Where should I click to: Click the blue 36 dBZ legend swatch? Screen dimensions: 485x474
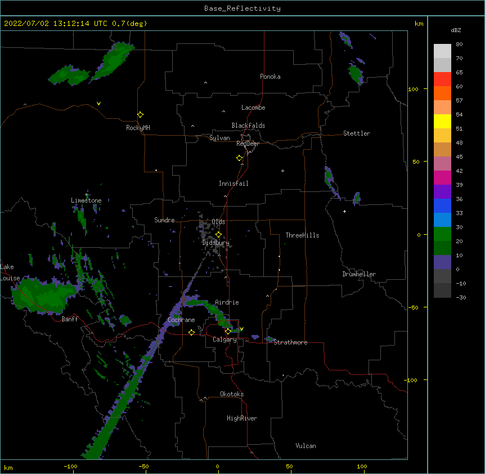pyautogui.click(x=442, y=205)
